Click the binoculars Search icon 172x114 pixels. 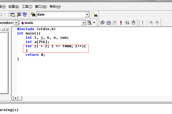(x=95, y=15)
